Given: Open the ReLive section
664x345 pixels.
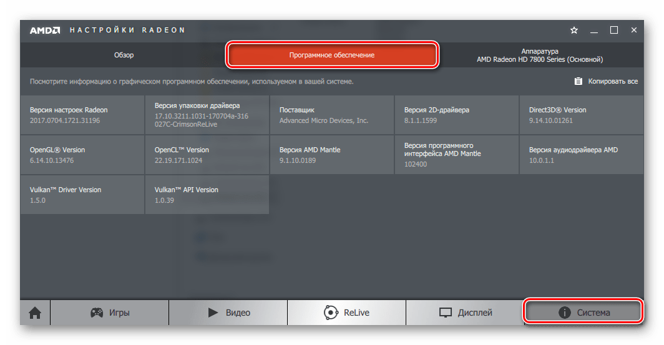Looking at the screenshot, I should 347,313.
